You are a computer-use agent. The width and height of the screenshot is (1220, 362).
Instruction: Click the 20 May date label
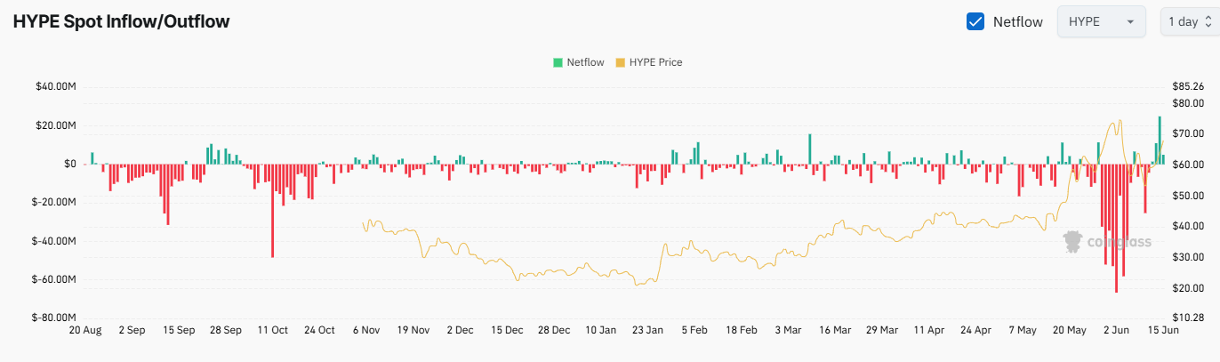tap(1069, 330)
